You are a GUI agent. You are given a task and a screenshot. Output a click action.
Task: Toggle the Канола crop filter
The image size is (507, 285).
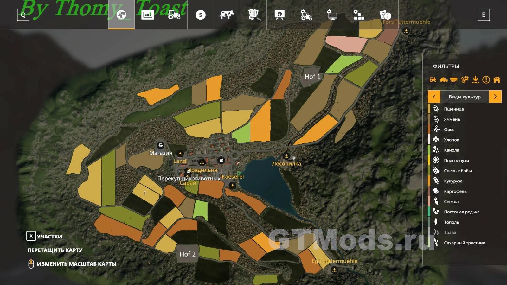pos(465,150)
